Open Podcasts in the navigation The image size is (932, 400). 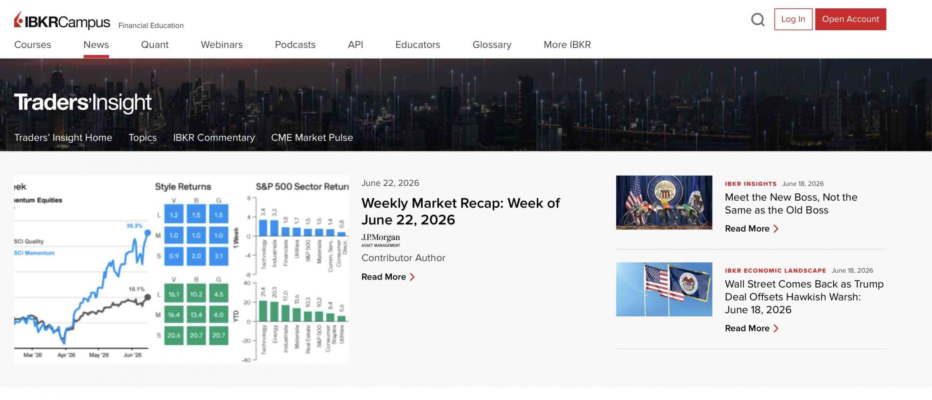point(295,45)
